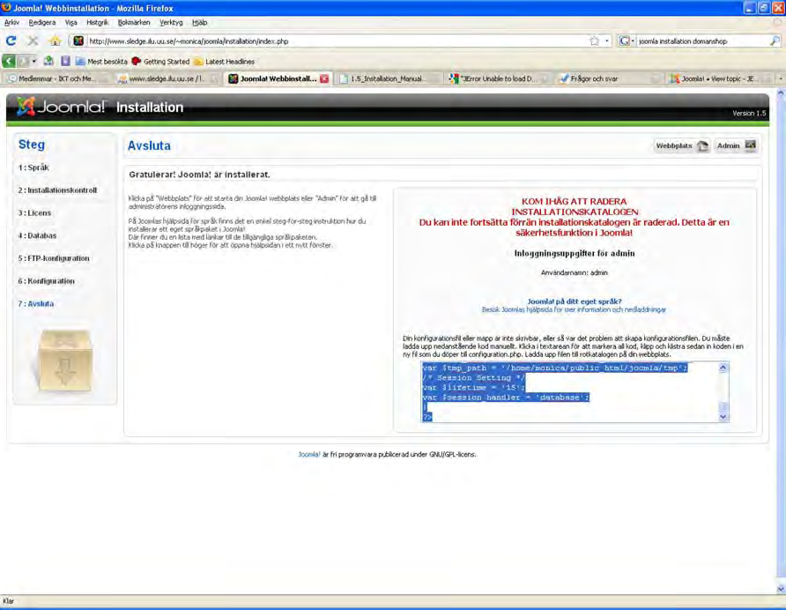
Task: Open the Getting Started bookmark
Action: tap(160, 62)
